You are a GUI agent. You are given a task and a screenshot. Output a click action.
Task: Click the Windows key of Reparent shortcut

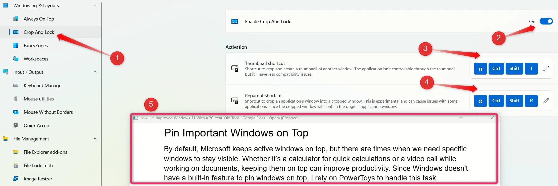coord(480,101)
